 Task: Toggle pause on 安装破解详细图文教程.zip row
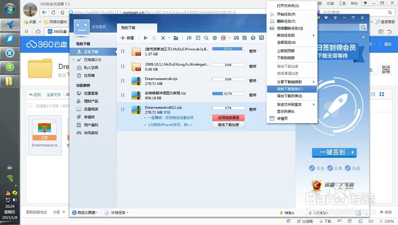pos(123,95)
